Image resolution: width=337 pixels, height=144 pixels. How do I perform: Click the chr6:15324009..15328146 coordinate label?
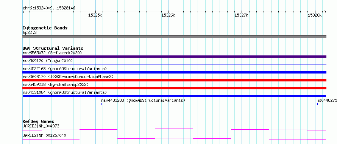pyautogui.click(x=49, y=8)
